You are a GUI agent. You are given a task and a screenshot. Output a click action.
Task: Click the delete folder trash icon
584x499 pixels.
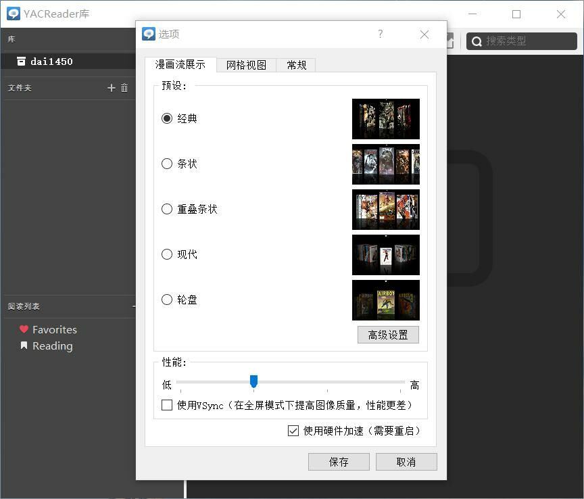[124, 88]
